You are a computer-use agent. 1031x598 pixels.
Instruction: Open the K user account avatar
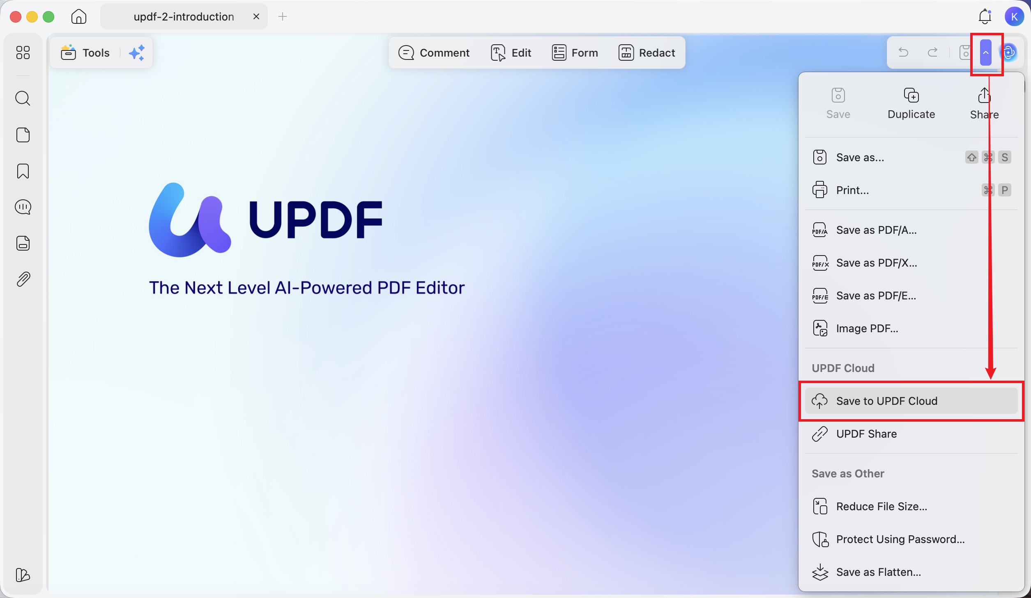coord(1014,16)
